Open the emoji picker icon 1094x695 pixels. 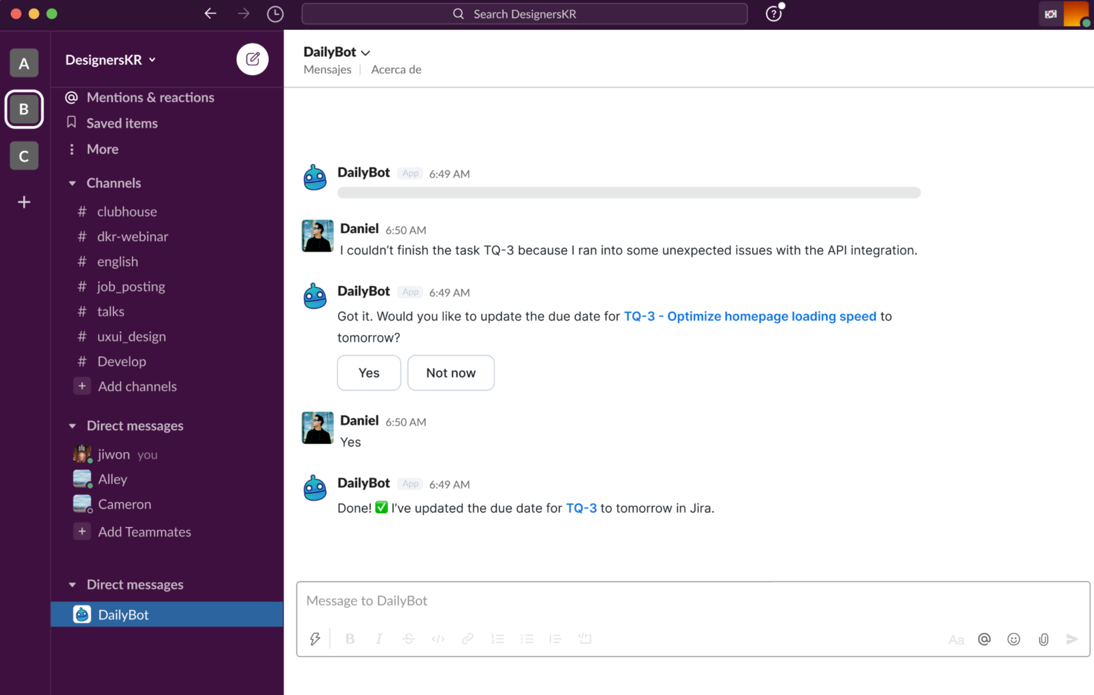1014,639
